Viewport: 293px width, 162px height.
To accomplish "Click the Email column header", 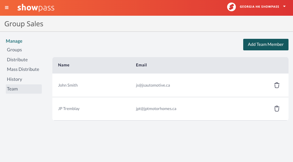I will pos(141,65).
